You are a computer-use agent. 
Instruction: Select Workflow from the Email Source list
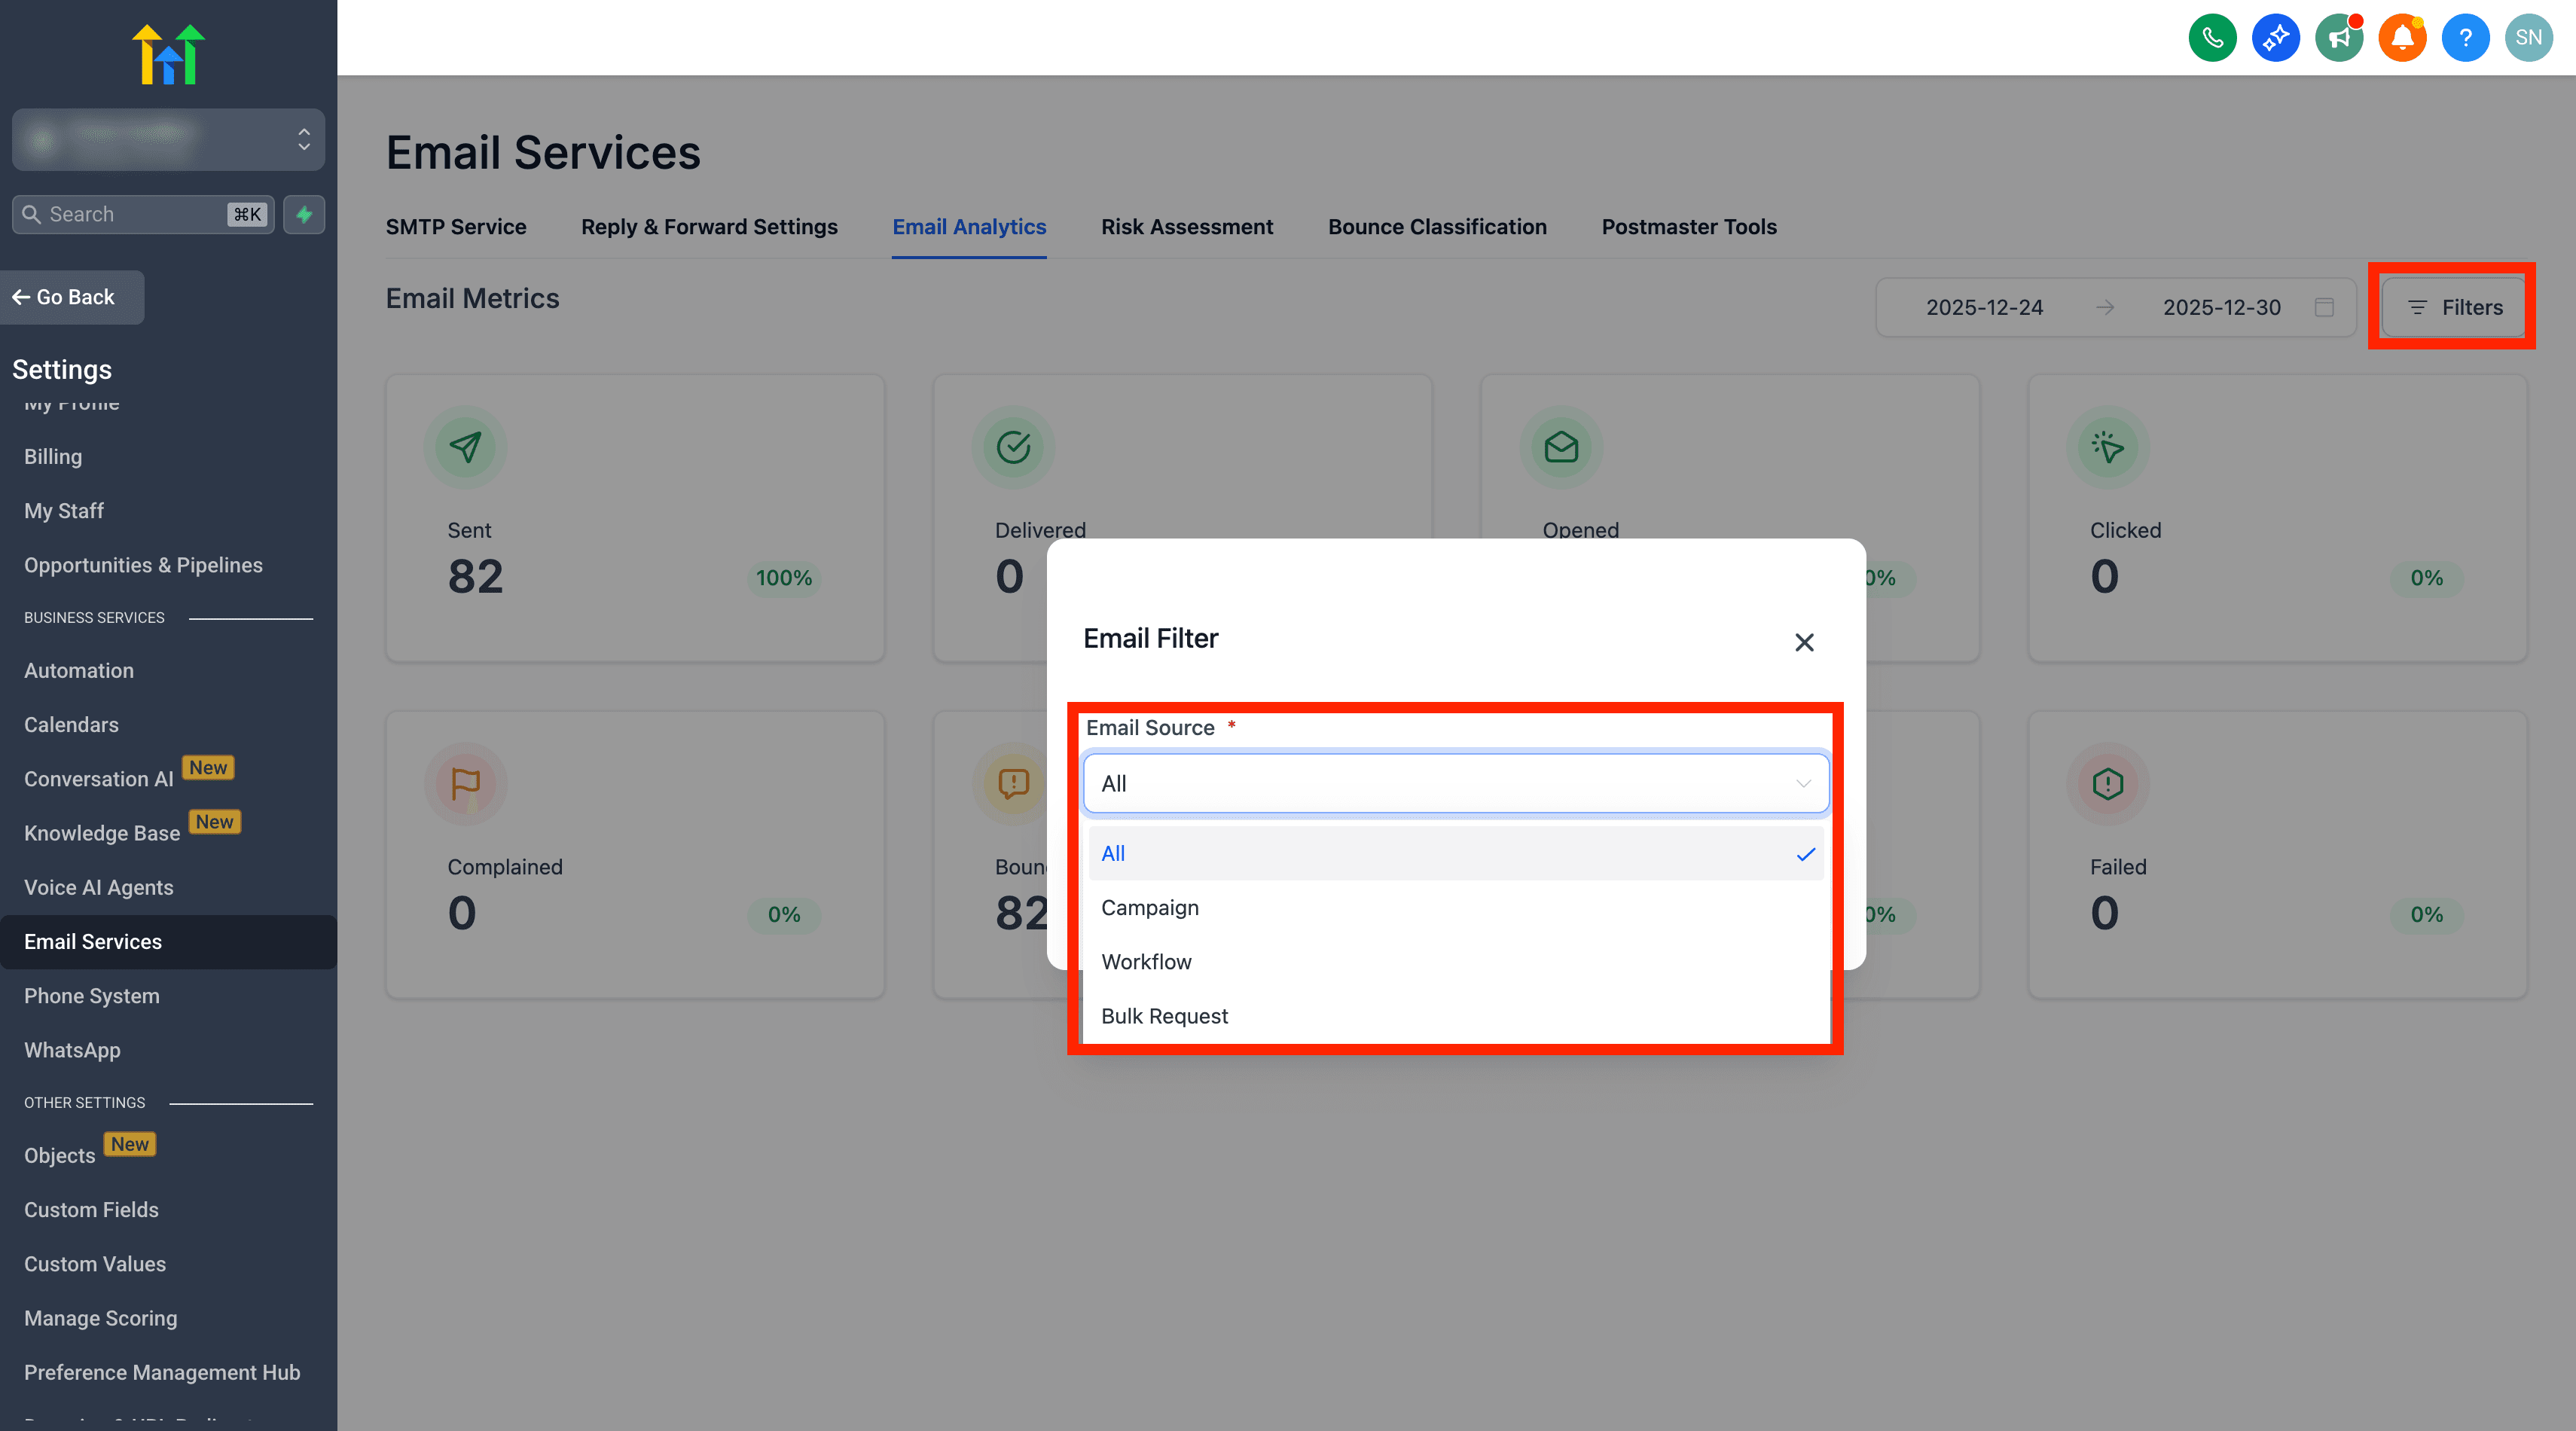coord(1146,961)
